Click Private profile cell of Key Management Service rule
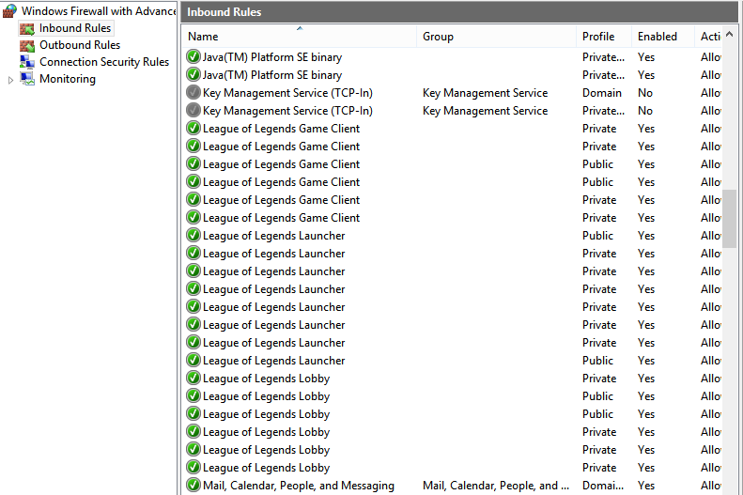743x495 pixels. tap(603, 111)
